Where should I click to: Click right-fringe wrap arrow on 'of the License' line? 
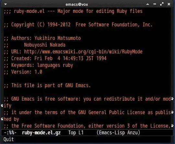tap(172, 126)
